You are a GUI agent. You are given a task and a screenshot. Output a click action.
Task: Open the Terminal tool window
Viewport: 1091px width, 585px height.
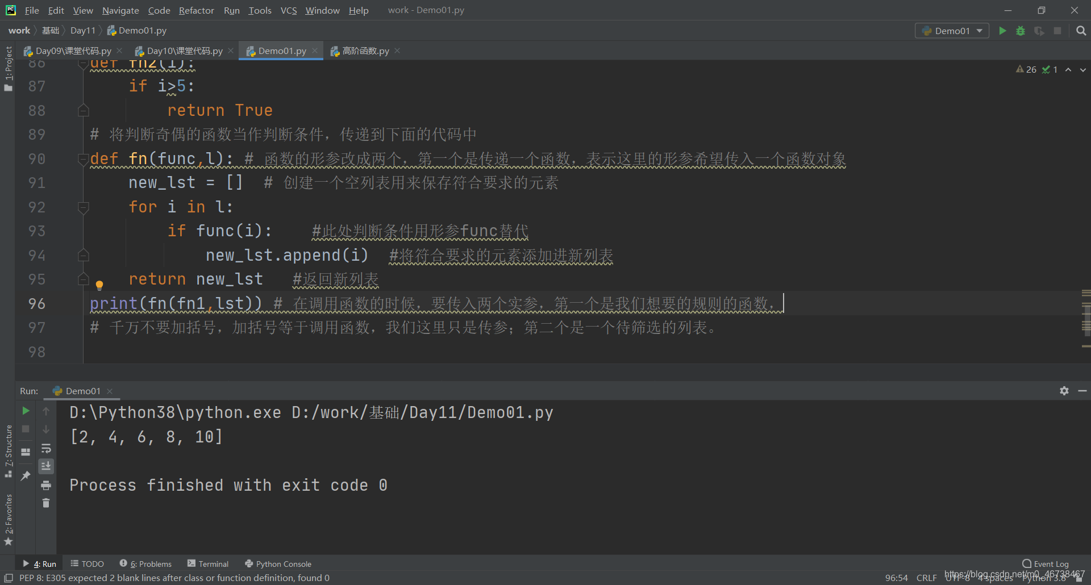click(x=208, y=564)
